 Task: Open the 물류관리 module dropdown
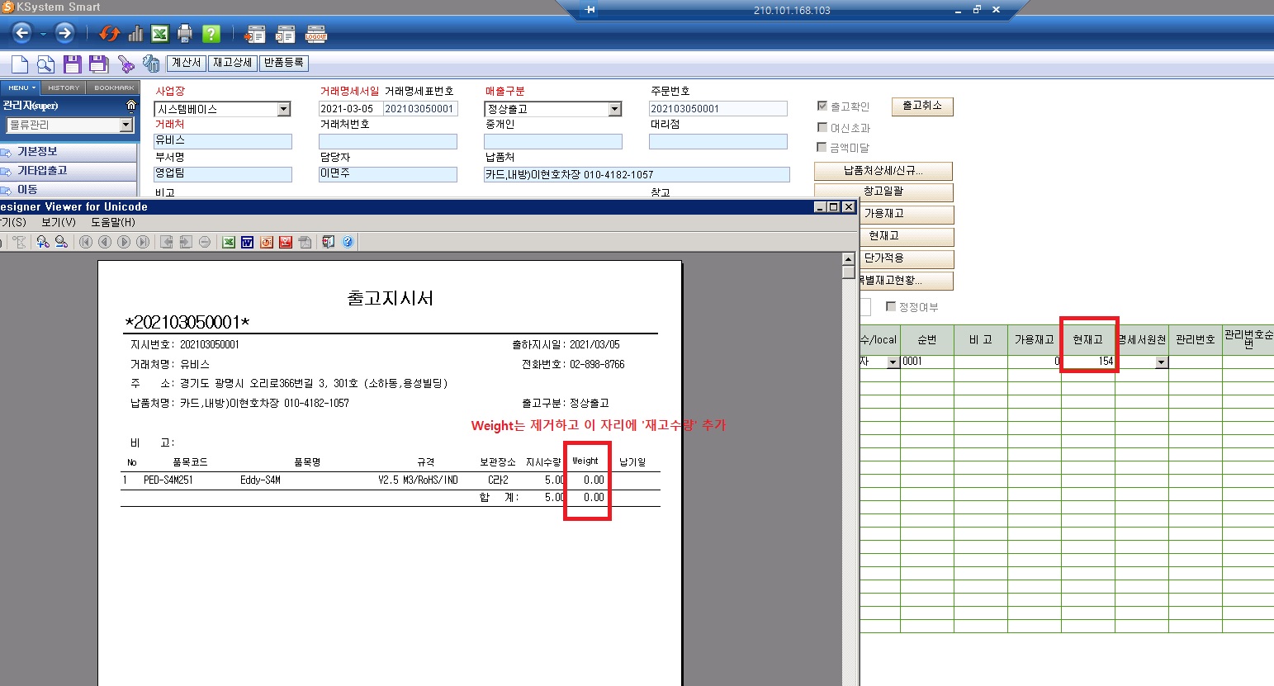point(126,125)
